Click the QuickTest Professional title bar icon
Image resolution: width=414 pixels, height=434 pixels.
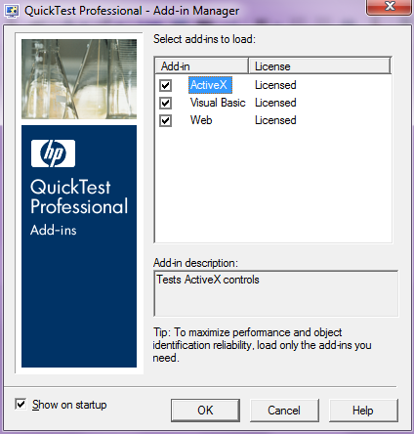point(12,11)
